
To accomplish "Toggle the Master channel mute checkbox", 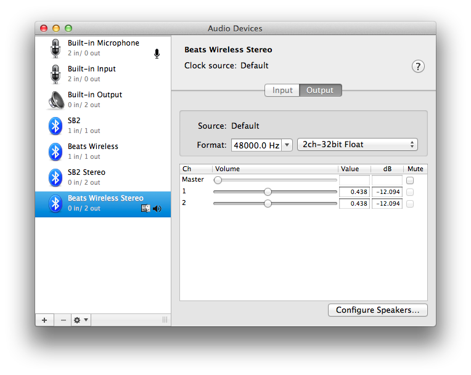I will pyautogui.click(x=410, y=180).
